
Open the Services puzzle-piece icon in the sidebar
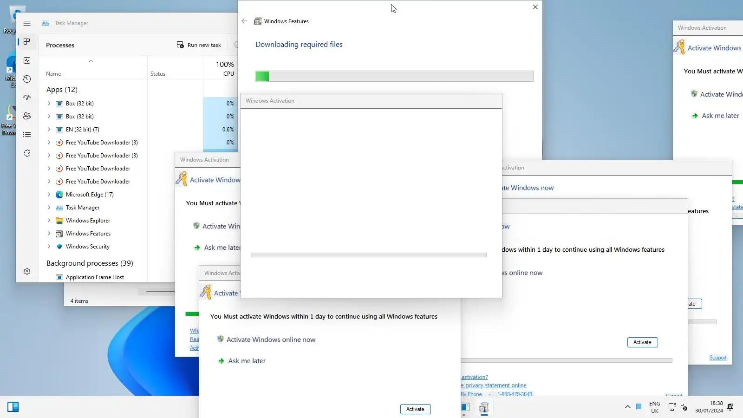pyautogui.click(x=27, y=153)
